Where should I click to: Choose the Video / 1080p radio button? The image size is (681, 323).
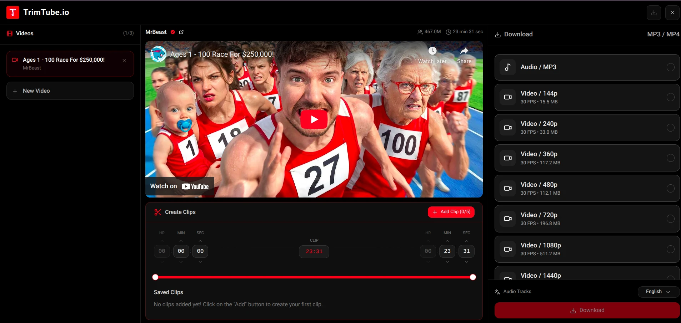point(670,249)
